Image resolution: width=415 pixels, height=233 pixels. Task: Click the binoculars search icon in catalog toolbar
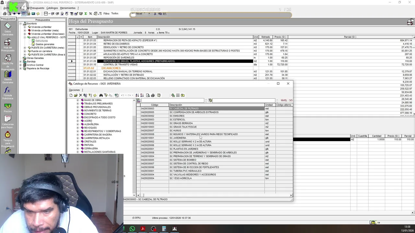tap(101, 95)
